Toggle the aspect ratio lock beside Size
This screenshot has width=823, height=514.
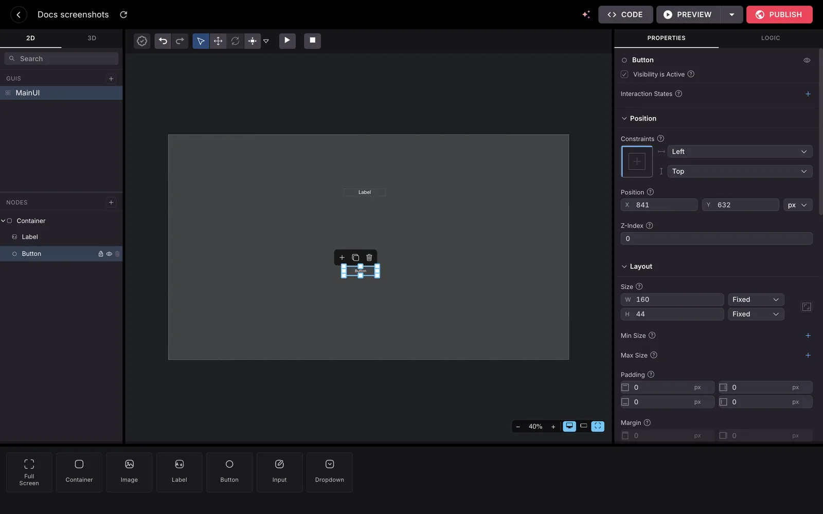click(x=807, y=307)
